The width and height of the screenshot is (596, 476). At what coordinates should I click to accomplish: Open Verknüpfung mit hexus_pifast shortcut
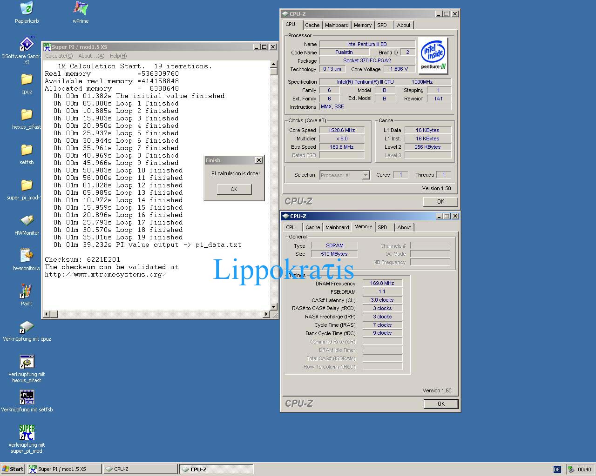click(x=27, y=362)
